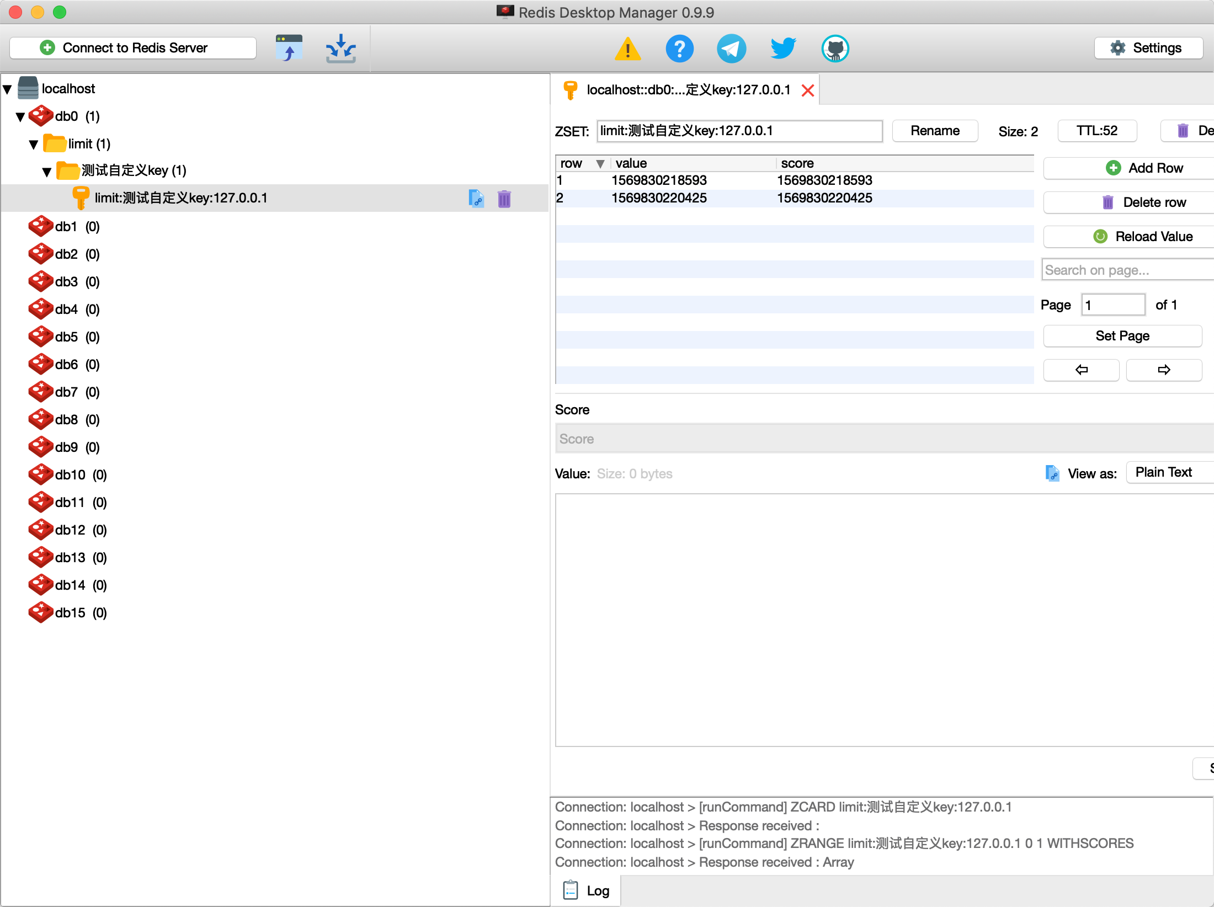Image resolution: width=1214 pixels, height=907 pixels.
Task: Click the Page number field
Action: [1113, 305]
